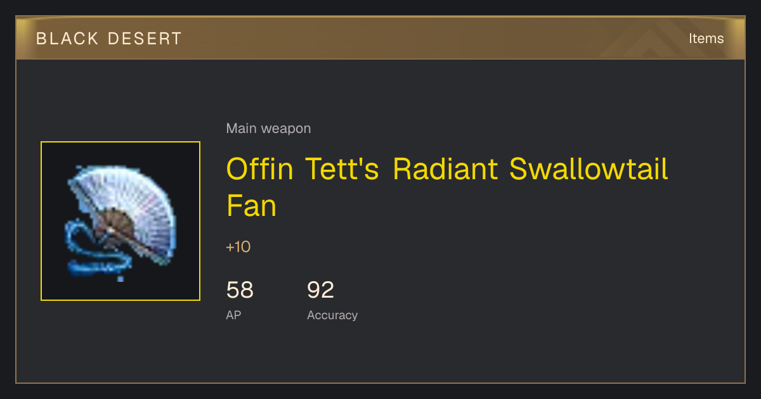This screenshot has height=399, width=761.
Task: Click the word Radiant in the title
Action: point(445,169)
